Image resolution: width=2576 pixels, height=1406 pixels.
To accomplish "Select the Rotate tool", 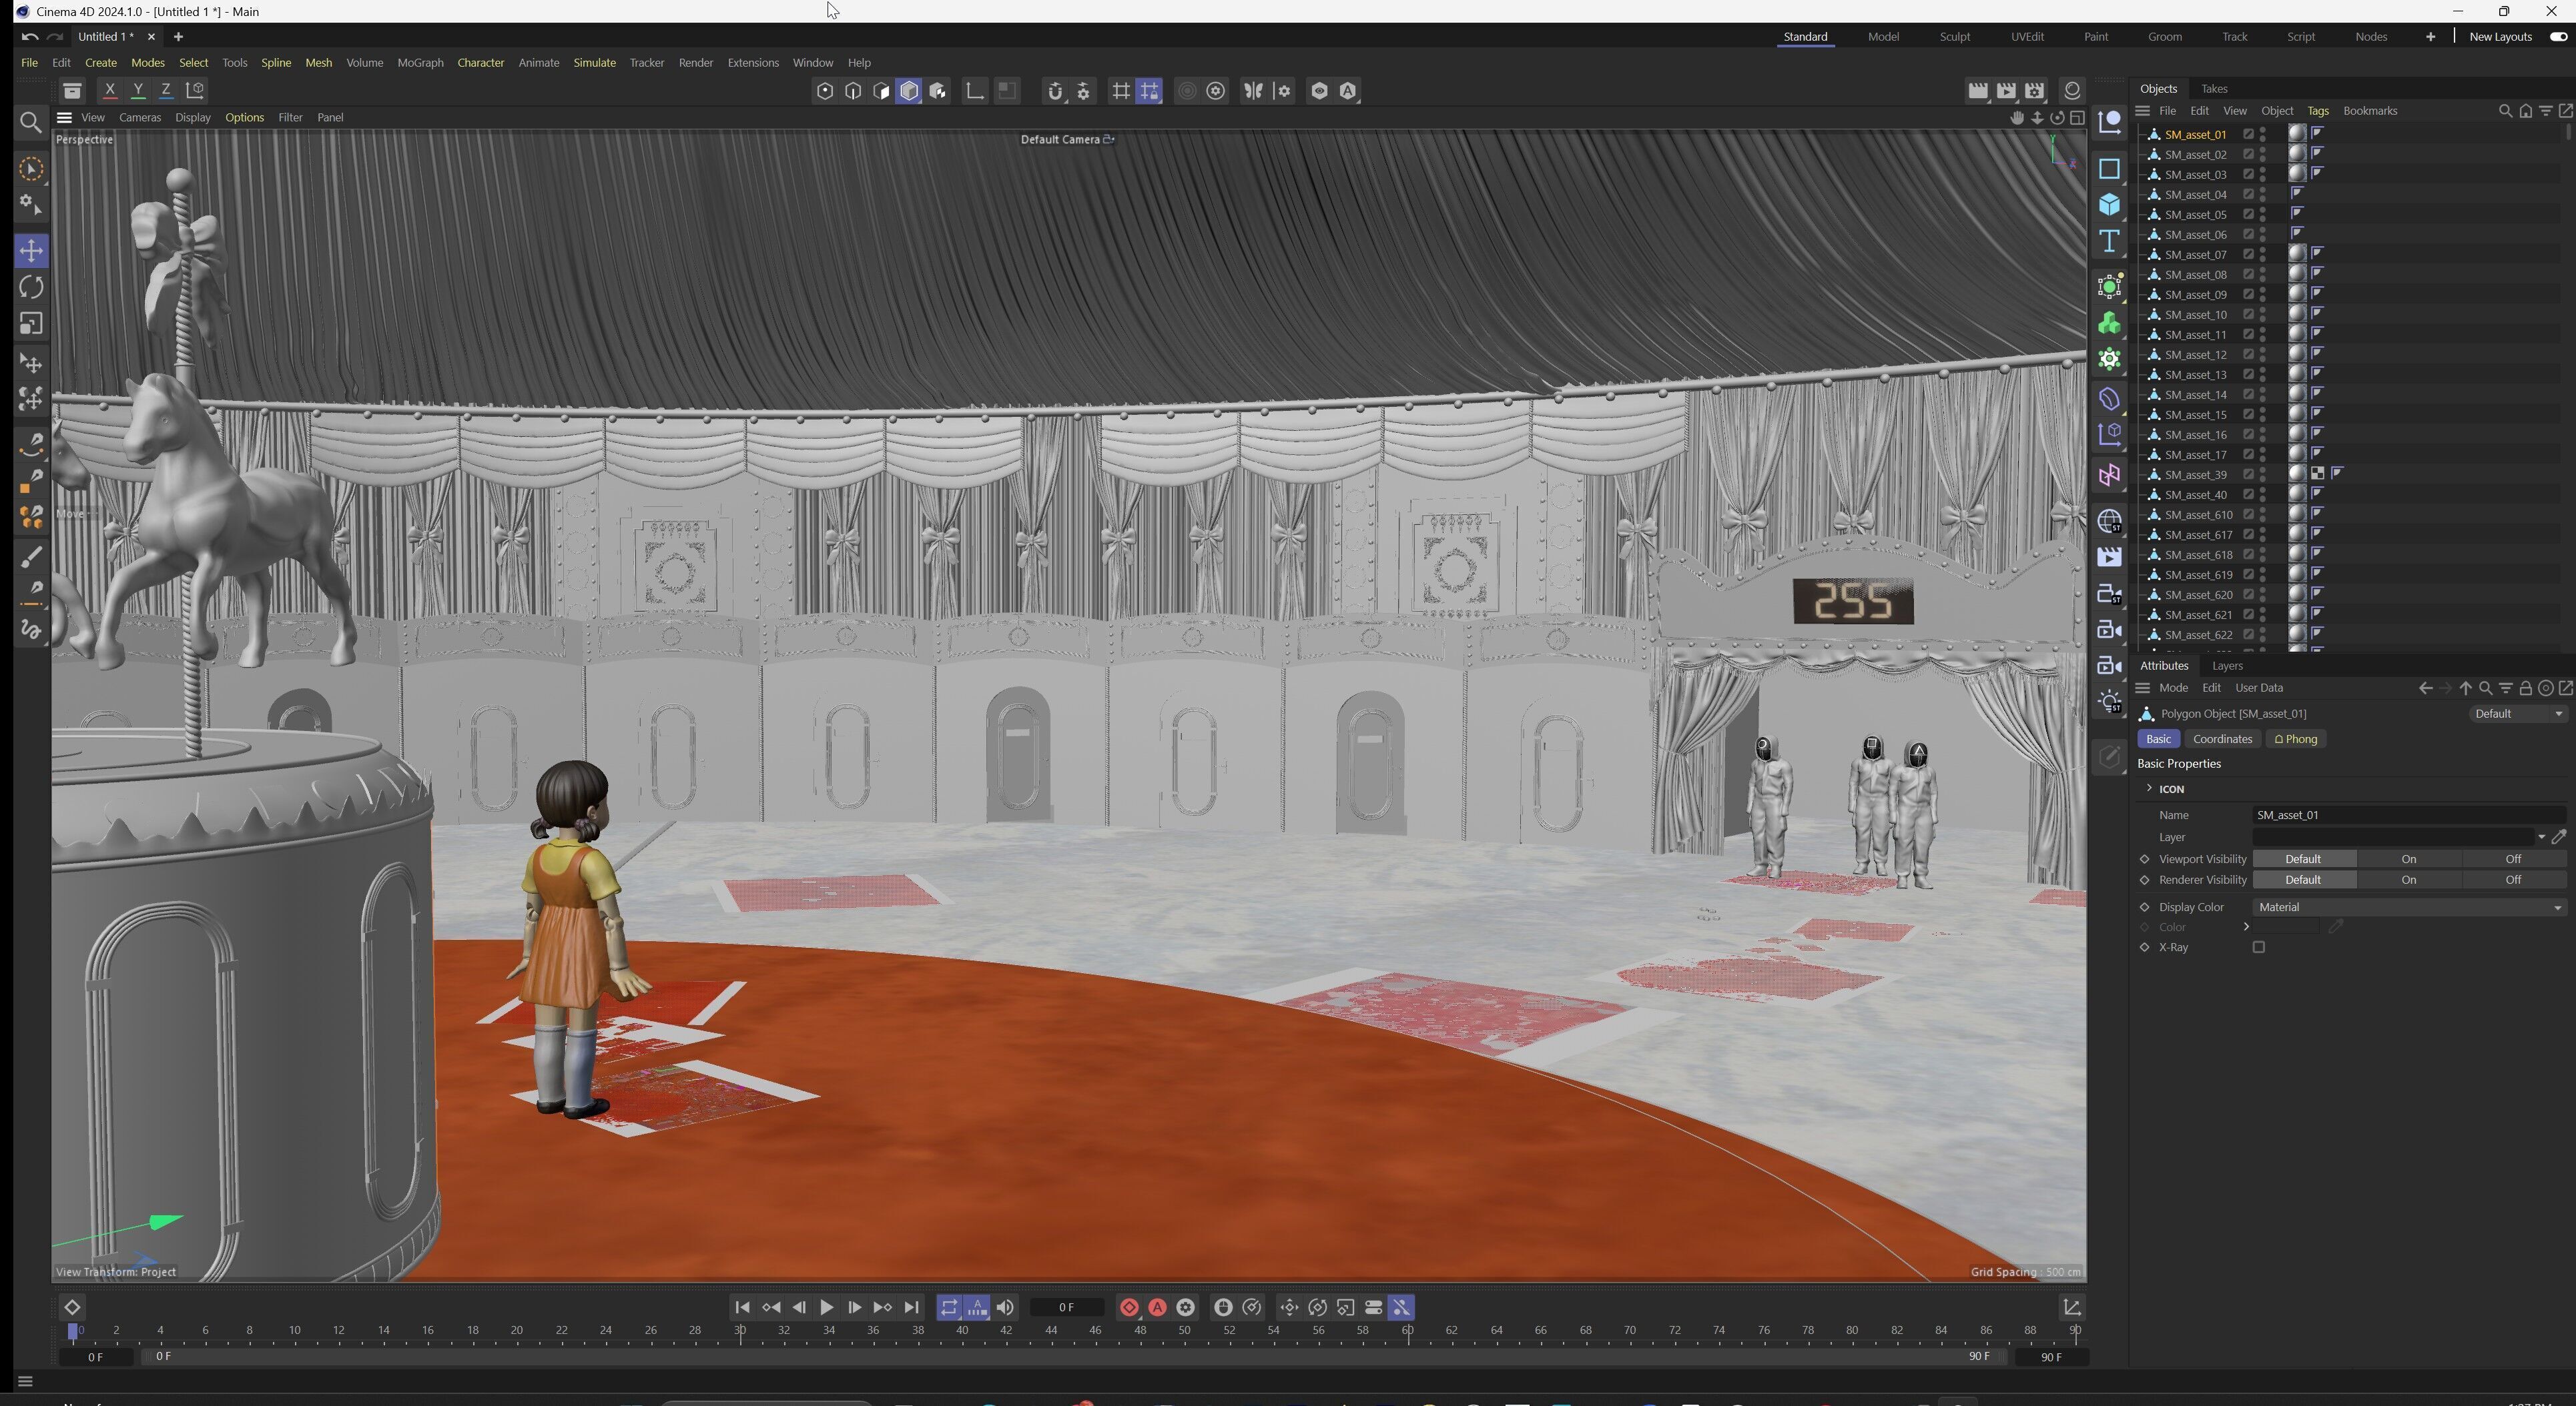I will point(31,287).
